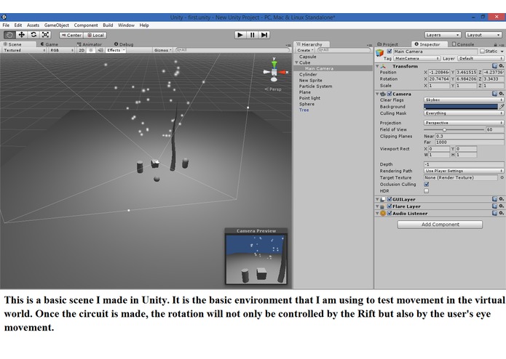Toggle scene lighting sun icon

[91, 50]
